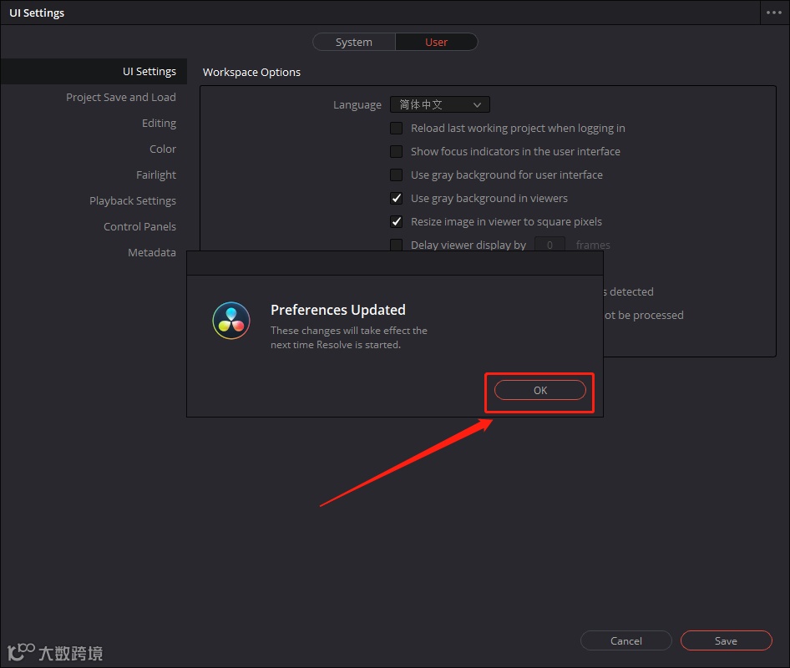This screenshot has width=790, height=668.
Task: Click the delay frames number field
Action: [x=549, y=245]
